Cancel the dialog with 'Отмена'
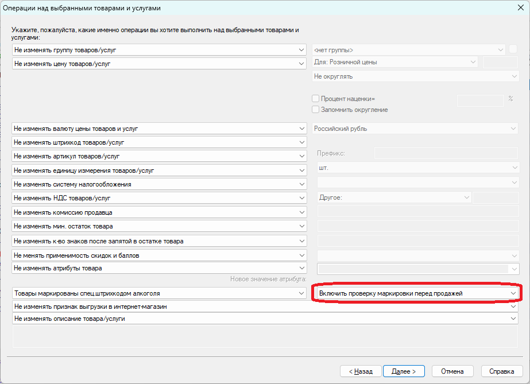530x384 pixels. coord(452,371)
